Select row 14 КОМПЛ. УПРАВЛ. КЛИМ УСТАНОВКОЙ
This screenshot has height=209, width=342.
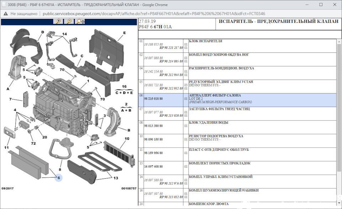click(237, 182)
